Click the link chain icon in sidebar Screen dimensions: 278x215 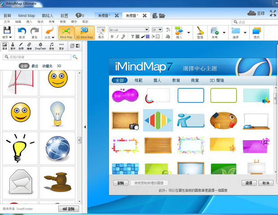coord(29,45)
